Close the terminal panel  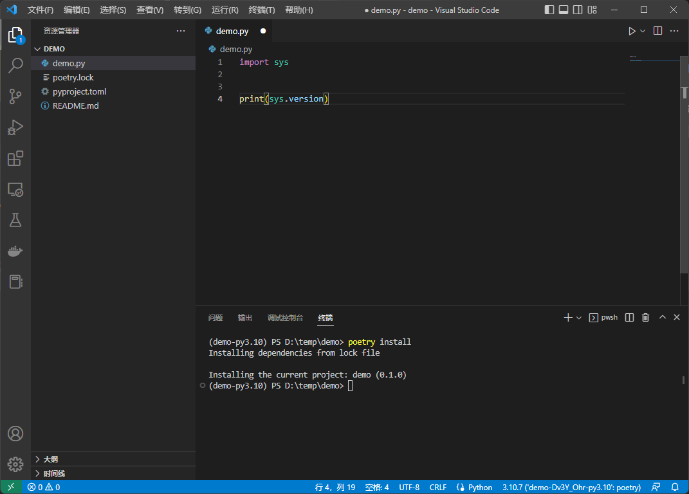pyautogui.click(x=677, y=317)
